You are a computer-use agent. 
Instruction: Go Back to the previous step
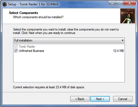click(x=80, y=99)
